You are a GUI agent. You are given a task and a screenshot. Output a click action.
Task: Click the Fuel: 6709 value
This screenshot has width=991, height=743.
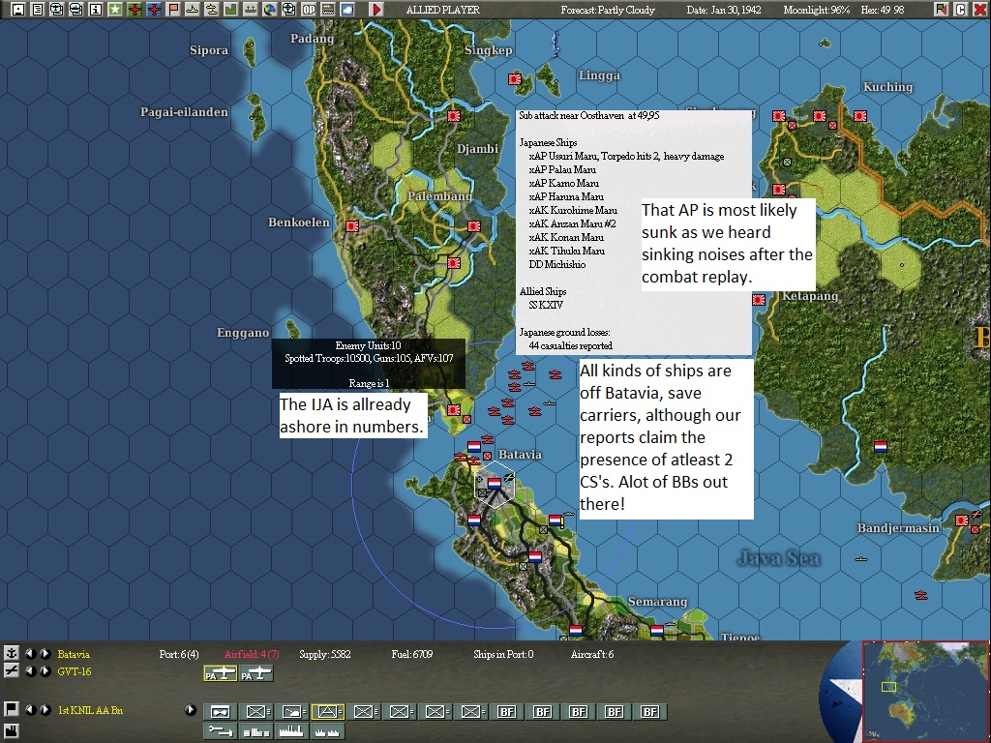(412, 655)
